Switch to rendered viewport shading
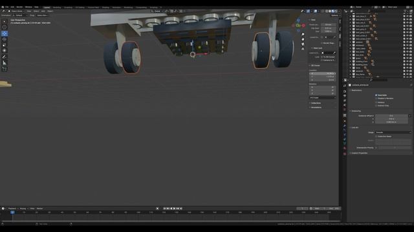Screen dimensions: 414x232 (x=336, y=12)
